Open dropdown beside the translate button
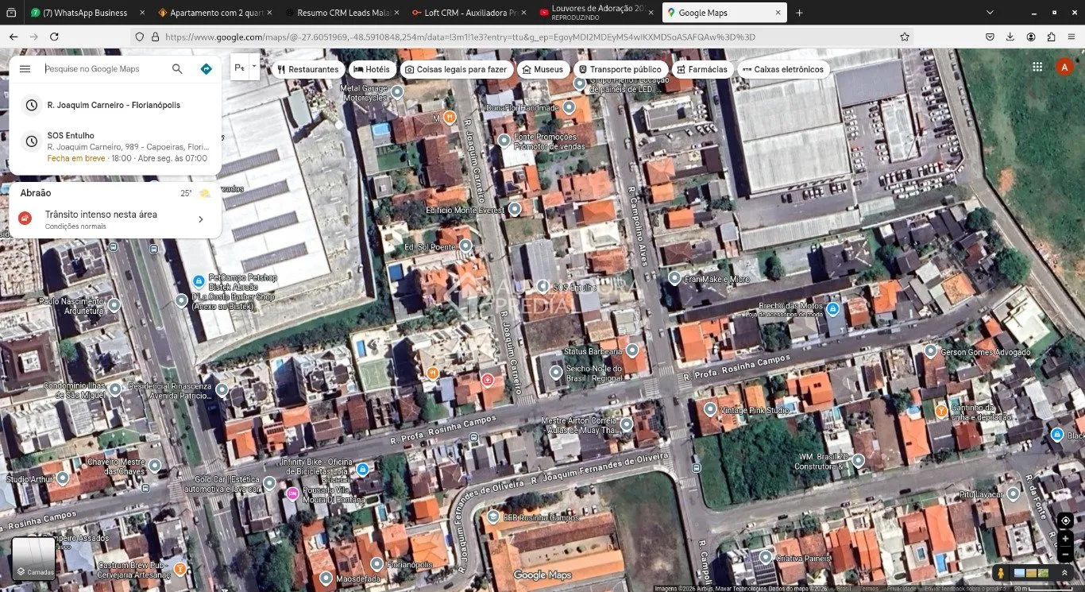1085x592 pixels. coord(254,67)
